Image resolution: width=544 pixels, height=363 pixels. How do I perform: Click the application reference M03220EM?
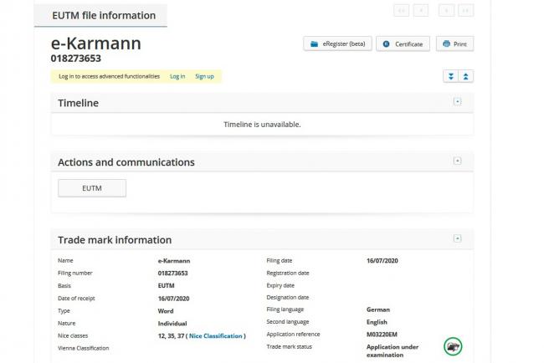[382, 335]
